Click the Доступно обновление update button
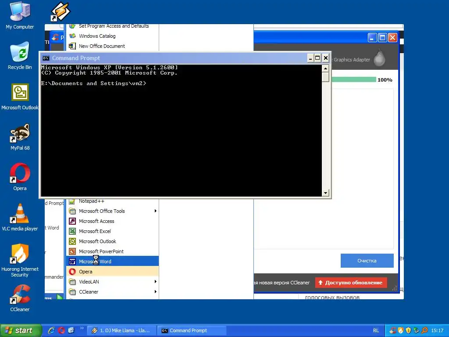The height and width of the screenshot is (337, 449). coord(351,283)
